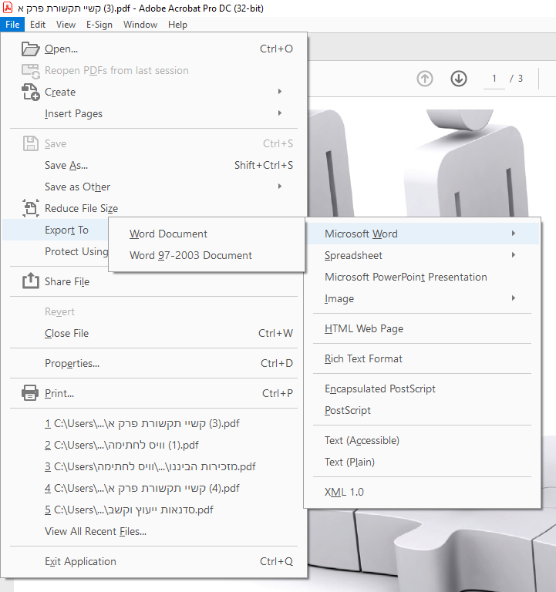
Task: Open the Edit menu
Action: 38,25
